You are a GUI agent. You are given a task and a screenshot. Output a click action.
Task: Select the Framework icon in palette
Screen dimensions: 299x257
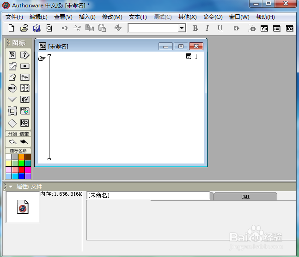click(x=12, y=111)
